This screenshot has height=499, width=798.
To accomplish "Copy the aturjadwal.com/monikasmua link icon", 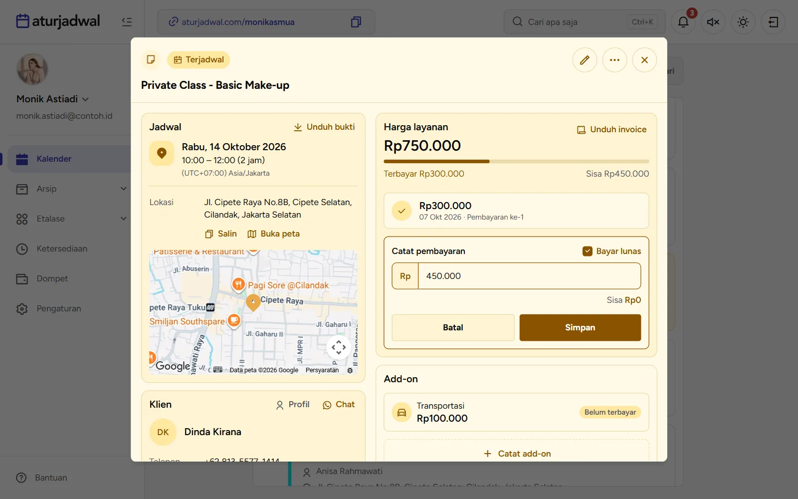I will [356, 22].
